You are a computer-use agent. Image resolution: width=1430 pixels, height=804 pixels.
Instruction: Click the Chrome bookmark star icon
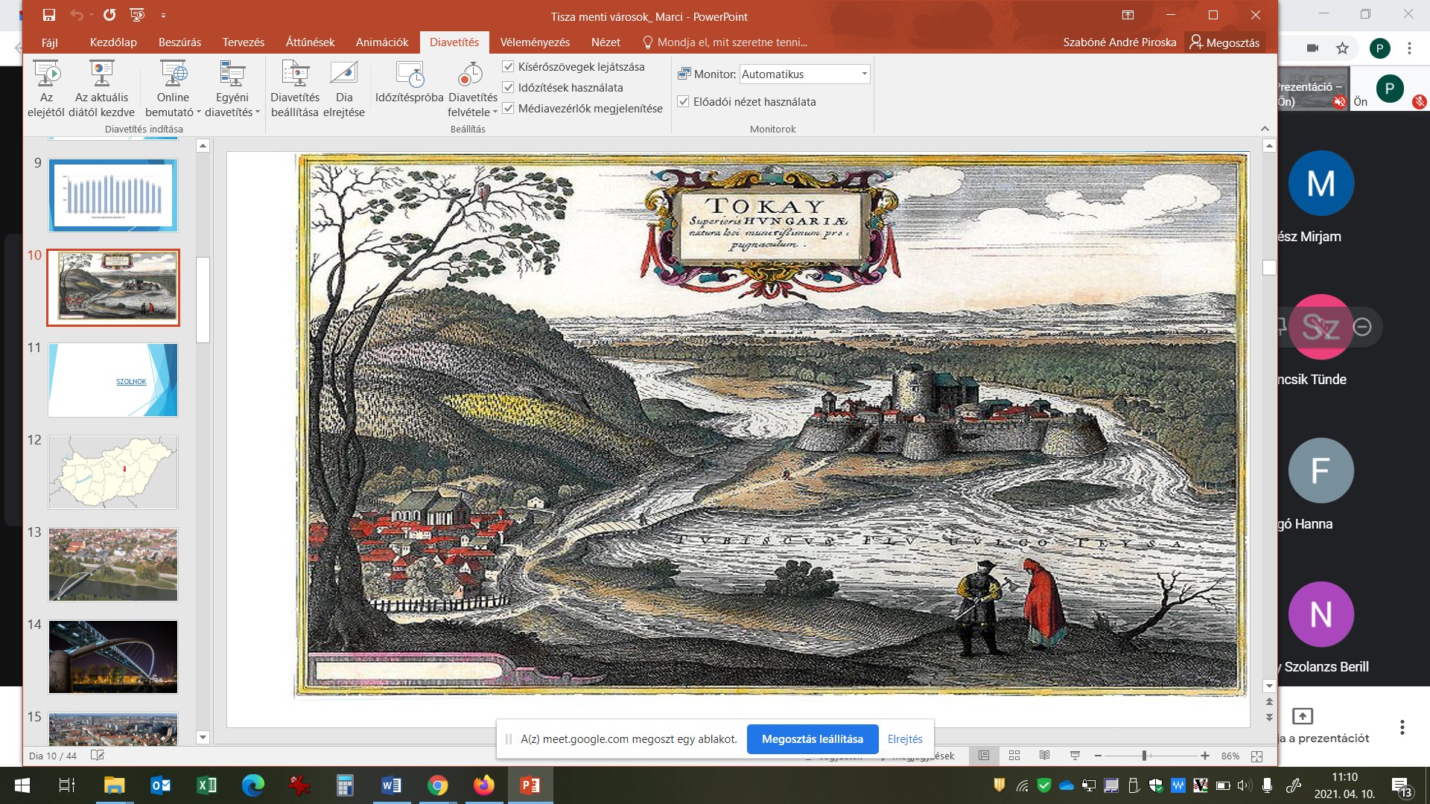point(1342,48)
